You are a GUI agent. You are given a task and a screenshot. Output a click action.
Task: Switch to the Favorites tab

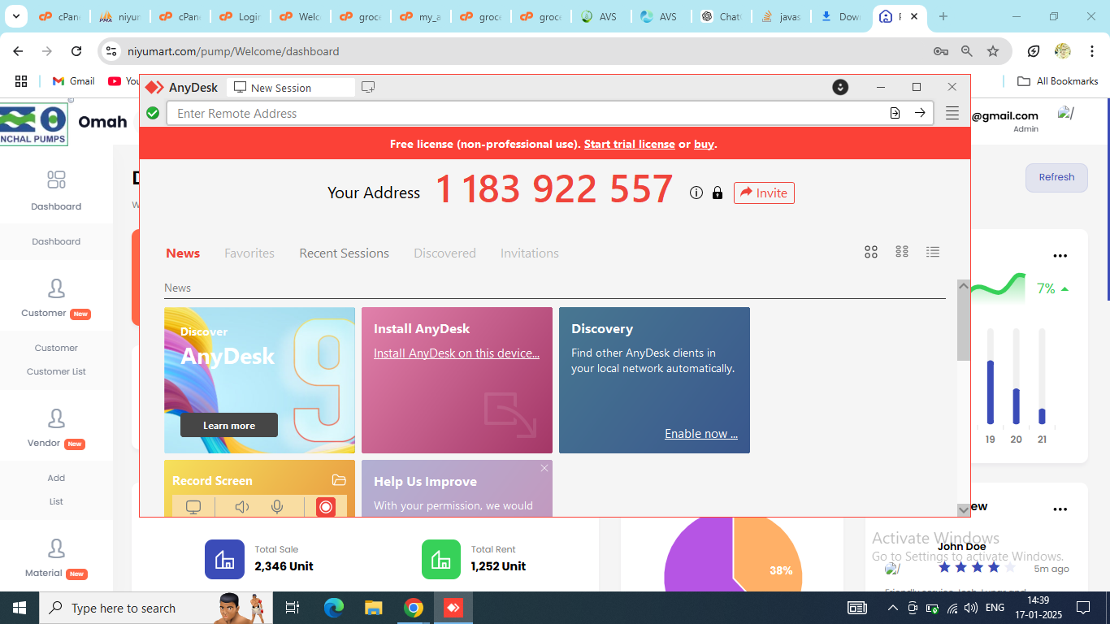pos(249,253)
